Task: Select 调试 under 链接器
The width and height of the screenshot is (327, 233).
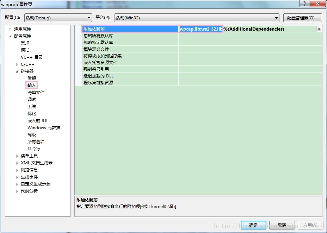Action: 32,100
